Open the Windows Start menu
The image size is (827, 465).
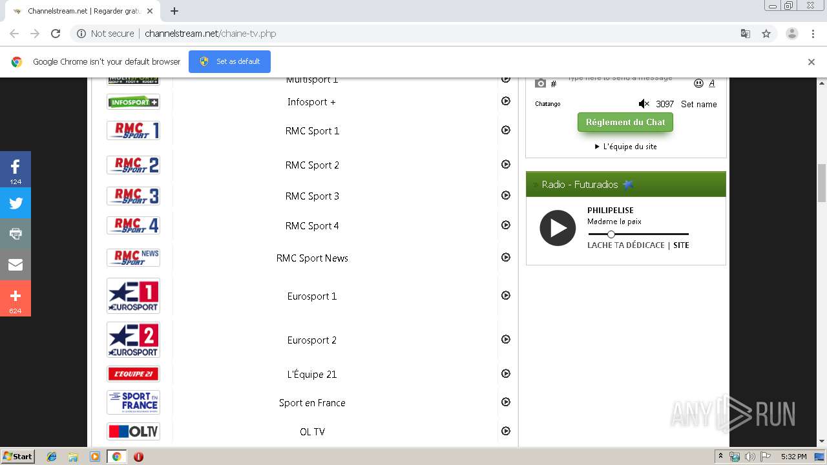[18, 457]
